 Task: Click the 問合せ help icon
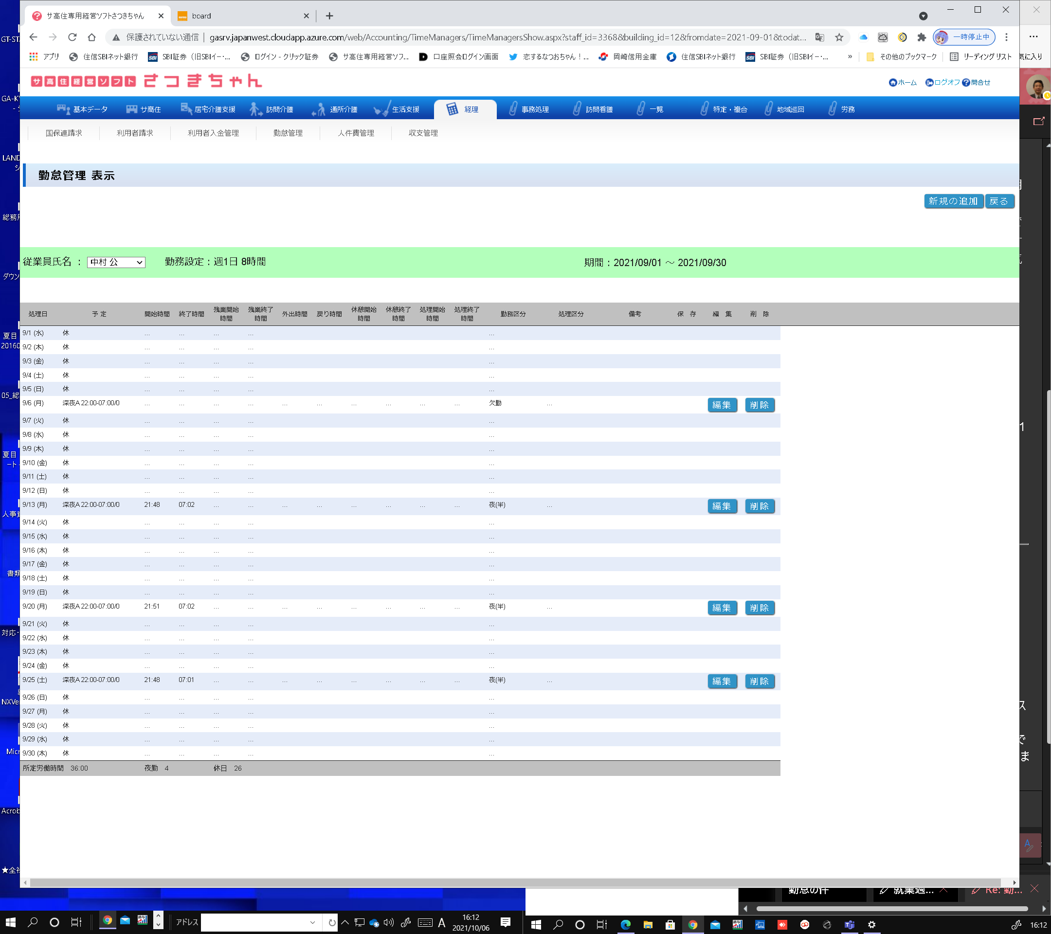966,83
